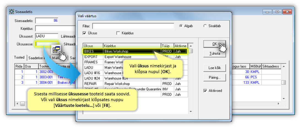Click the Kirjeldus input field
Image resolution: width=301 pixels, height=128 pixels.
click(x=55, y=29)
